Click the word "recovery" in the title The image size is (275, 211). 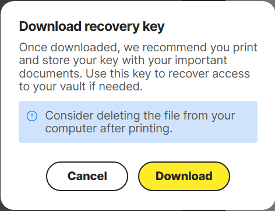coord(112,26)
